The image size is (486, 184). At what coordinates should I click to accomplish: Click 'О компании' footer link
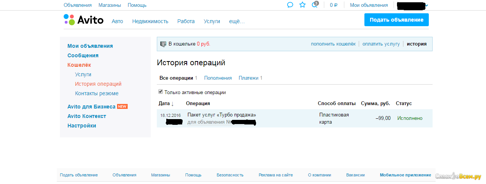(x=319, y=175)
